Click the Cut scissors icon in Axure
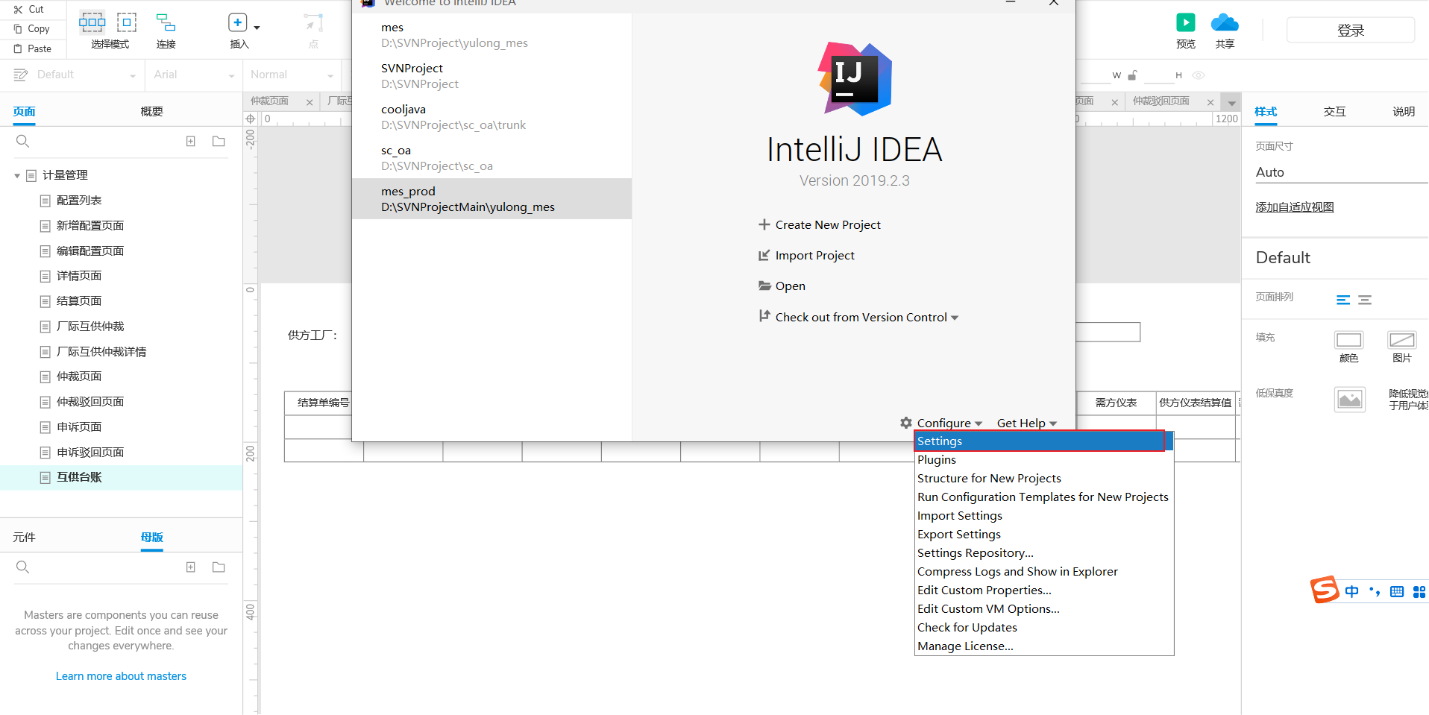The height and width of the screenshot is (715, 1429). point(18,10)
